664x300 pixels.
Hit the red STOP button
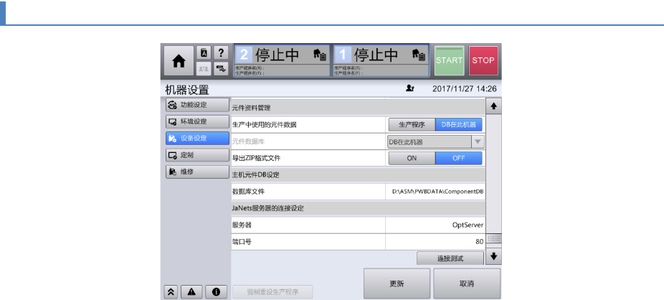point(483,60)
